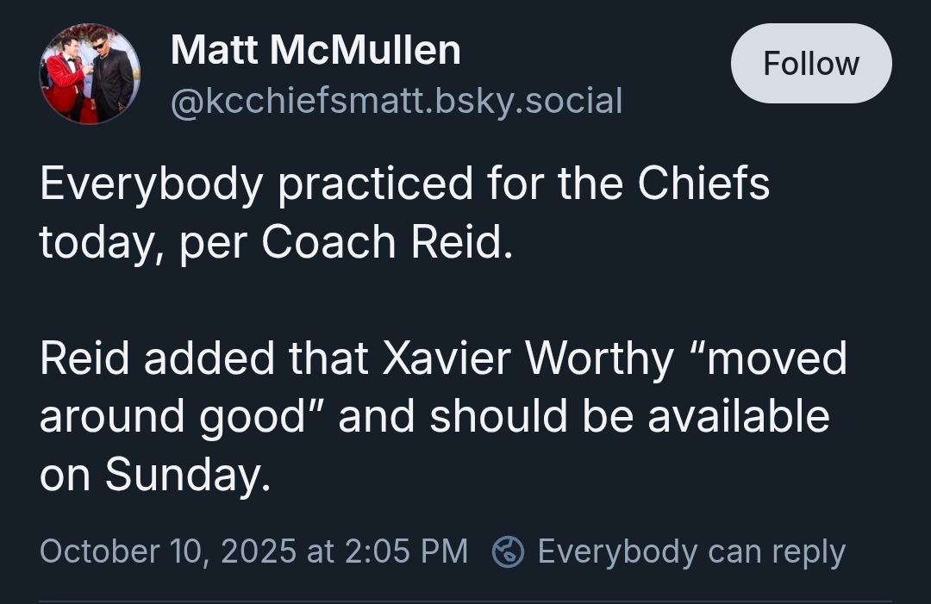
Task: Click the "bsky.social" part of the handle
Action: [528, 100]
